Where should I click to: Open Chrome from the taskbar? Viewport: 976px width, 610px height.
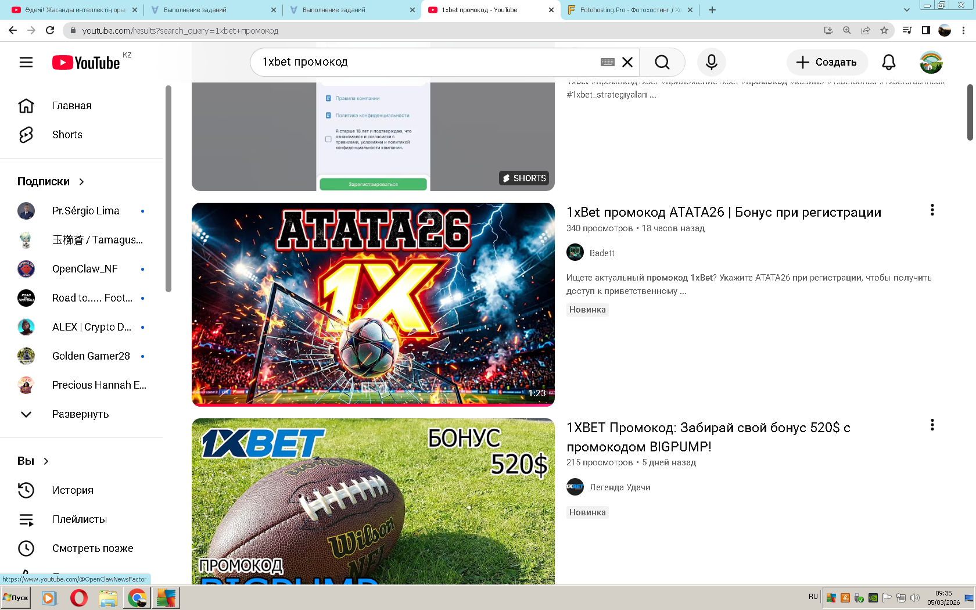(x=137, y=597)
